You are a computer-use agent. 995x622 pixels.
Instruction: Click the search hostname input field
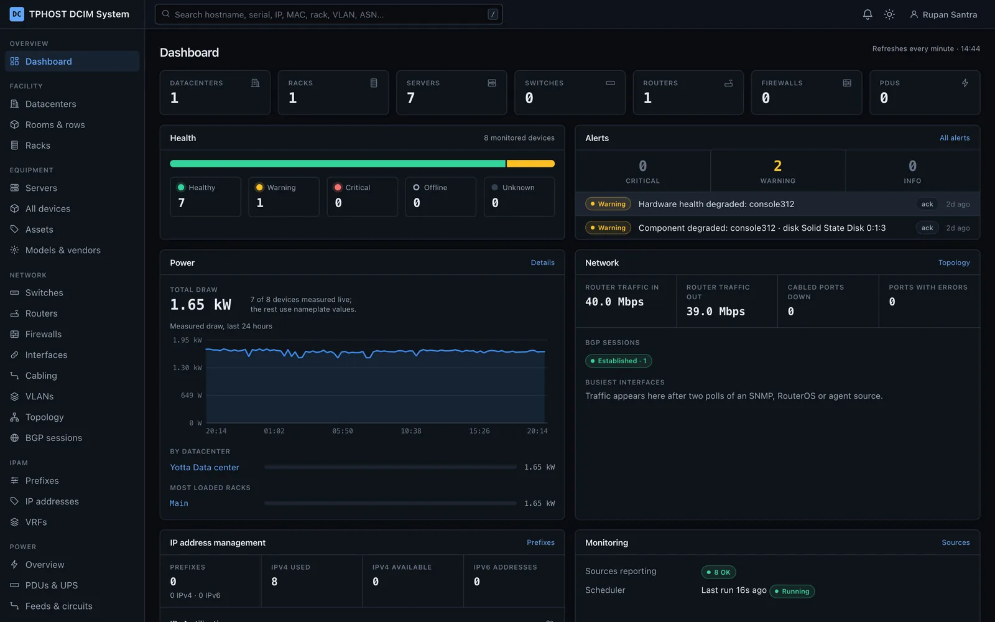coord(328,14)
